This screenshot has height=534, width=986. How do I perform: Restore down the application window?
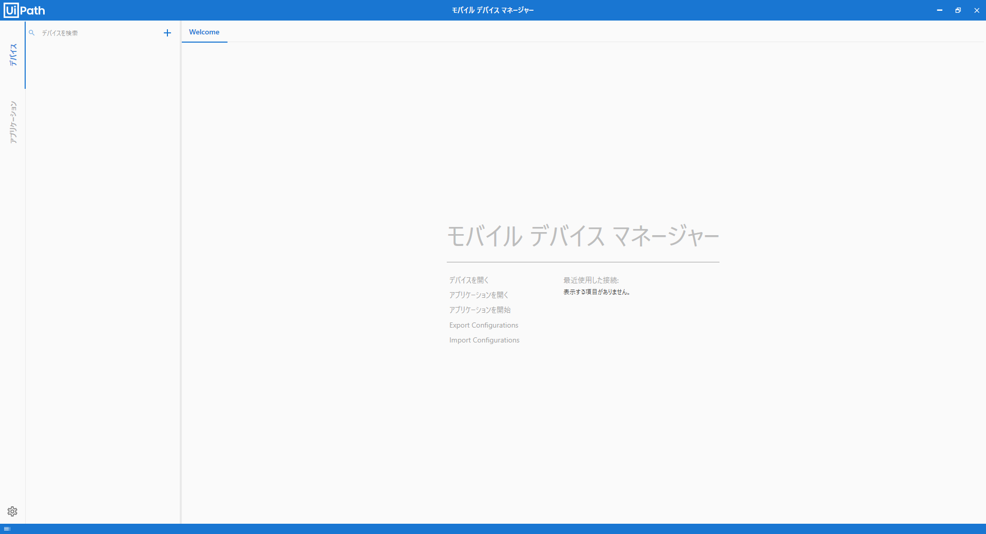coord(958,10)
